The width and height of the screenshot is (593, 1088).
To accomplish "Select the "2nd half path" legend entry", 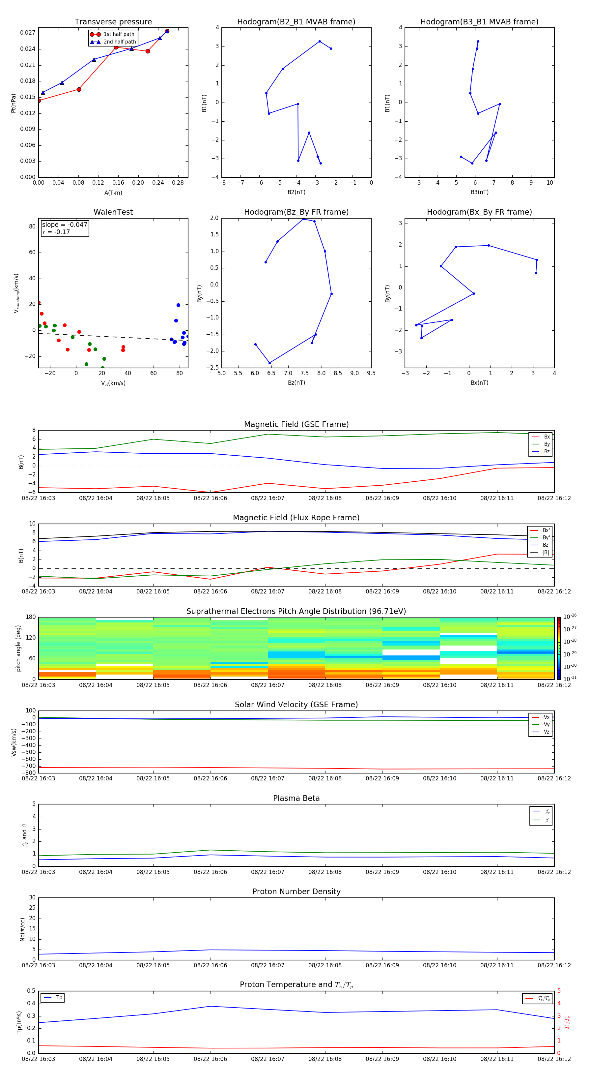I will click(x=113, y=42).
